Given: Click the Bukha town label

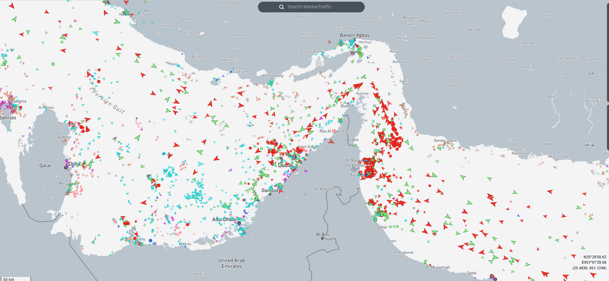Looking at the screenshot, I should 347,106.
